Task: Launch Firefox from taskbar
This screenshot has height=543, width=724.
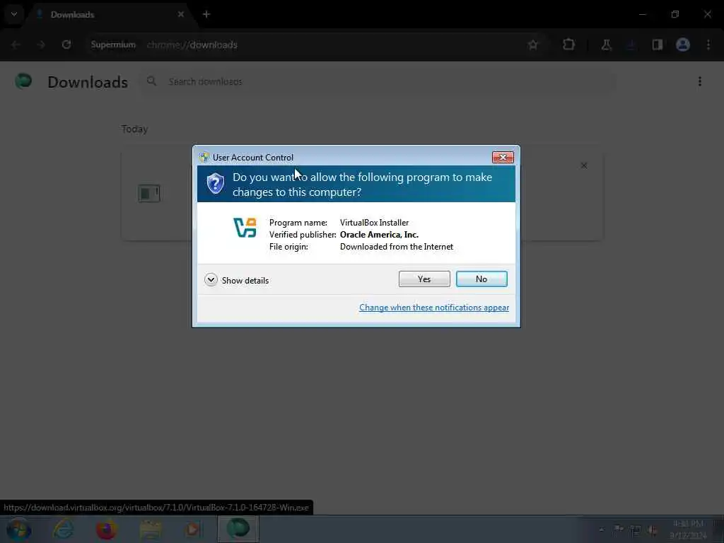Action: pos(106,530)
